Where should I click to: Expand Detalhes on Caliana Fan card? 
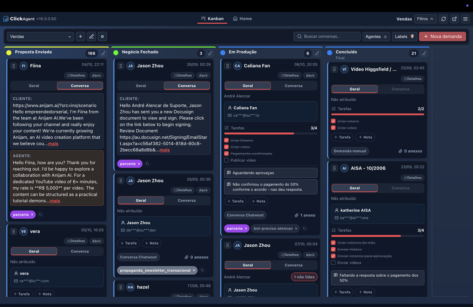[290, 75]
